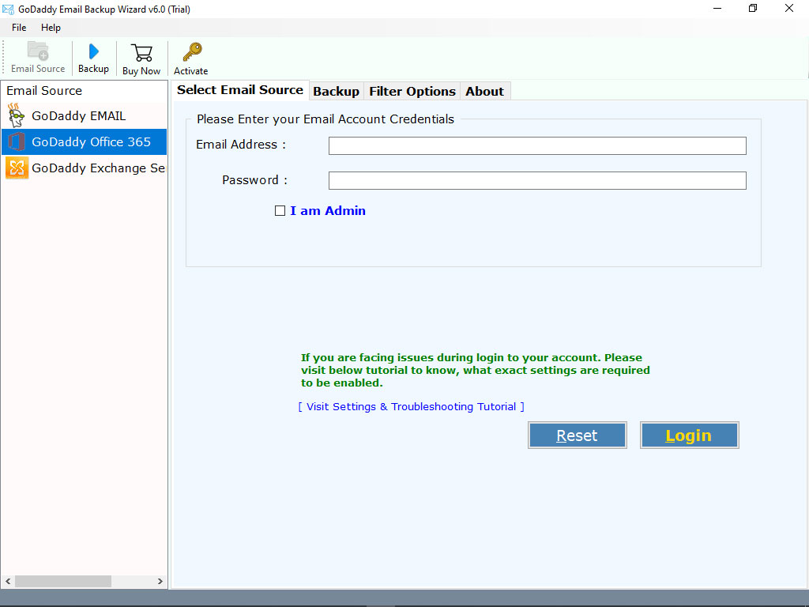Restore down the application window
Image resolution: width=809 pixels, height=607 pixels.
click(x=753, y=8)
